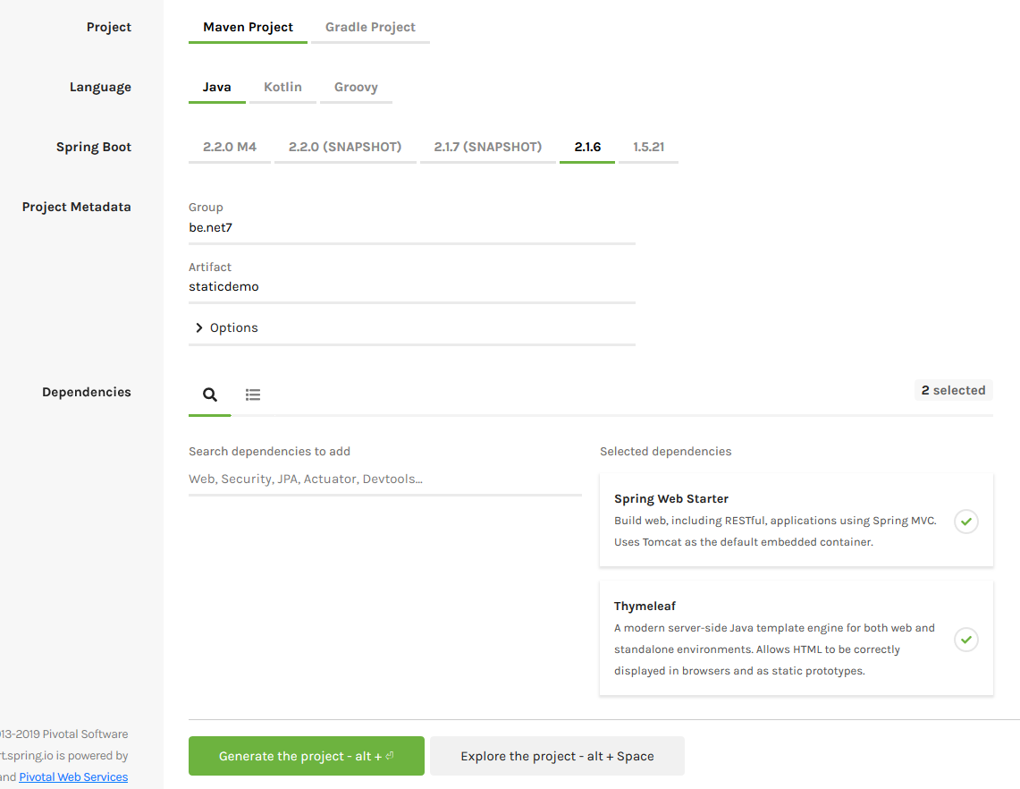Click the Group input field
Screen dimensions: 1020x789
(x=411, y=228)
